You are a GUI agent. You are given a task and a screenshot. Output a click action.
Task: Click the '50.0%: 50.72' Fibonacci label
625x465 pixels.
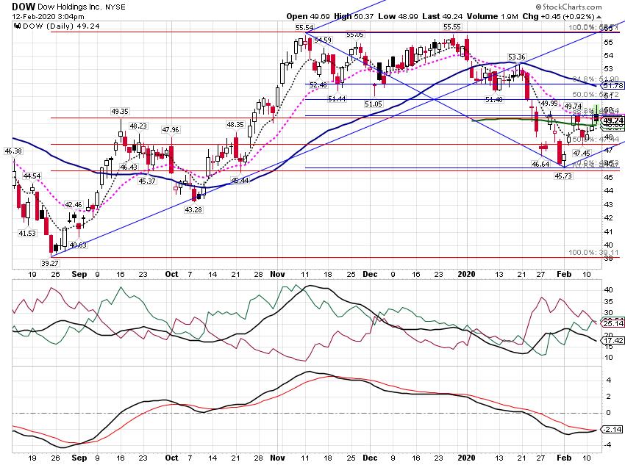(x=596, y=94)
